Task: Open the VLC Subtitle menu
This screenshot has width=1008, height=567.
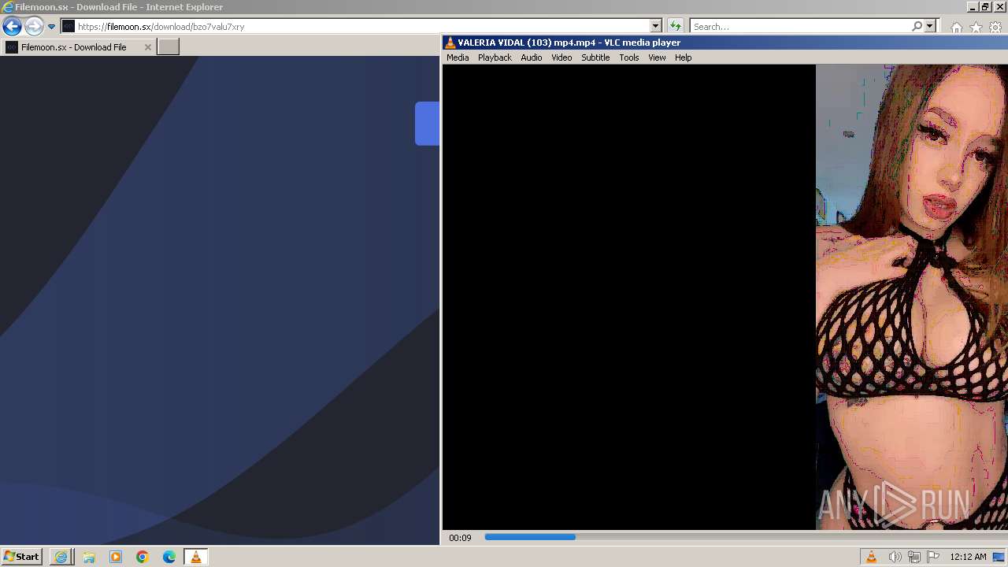Action: tap(595, 57)
